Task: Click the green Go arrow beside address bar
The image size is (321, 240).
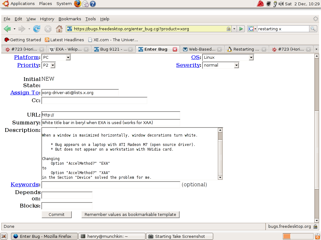Action: tap(241, 29)
